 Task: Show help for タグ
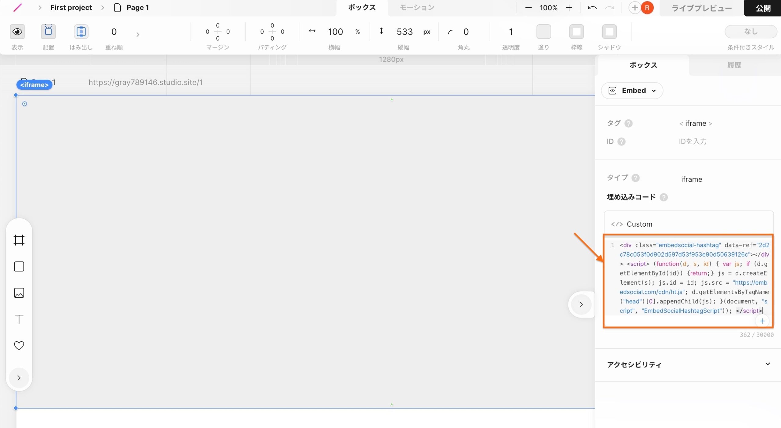click(628, 123)
